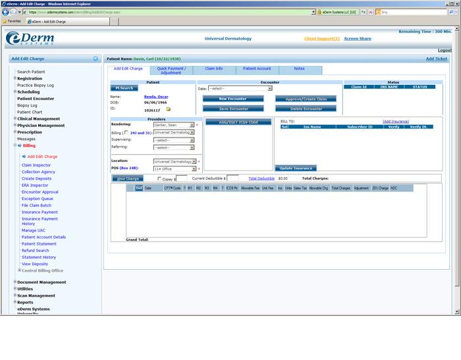Open patient name link Benda, Oscar

click(x=156, y=97)
